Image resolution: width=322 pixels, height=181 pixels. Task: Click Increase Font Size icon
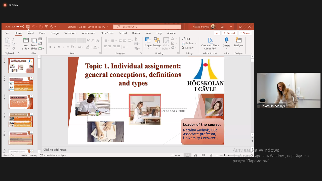(88, 40)
